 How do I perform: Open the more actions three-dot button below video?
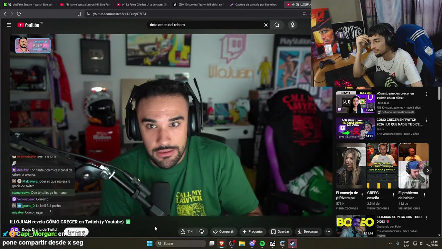point(328,231)
